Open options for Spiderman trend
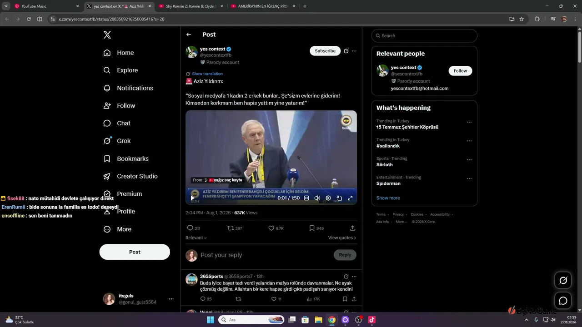This screenshot has height=327, width=582. 469,178
